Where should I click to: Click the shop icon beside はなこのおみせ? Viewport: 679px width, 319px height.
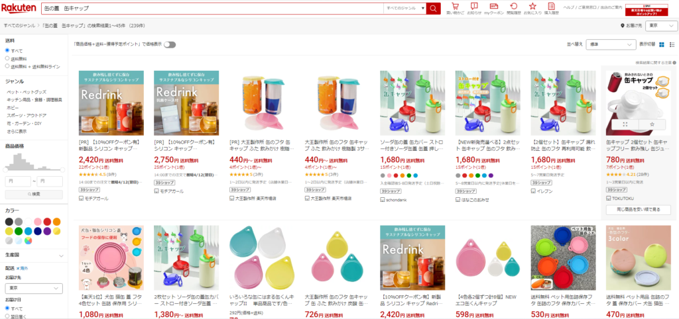coord(458,200)
